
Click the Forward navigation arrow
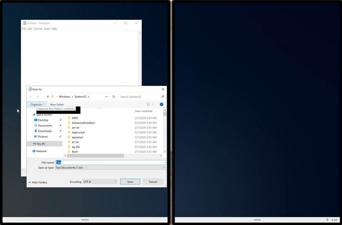pos(37,96)
